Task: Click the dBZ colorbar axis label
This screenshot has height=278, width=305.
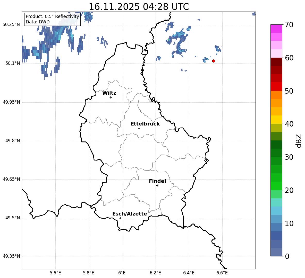Action: (x=299, y=141)
